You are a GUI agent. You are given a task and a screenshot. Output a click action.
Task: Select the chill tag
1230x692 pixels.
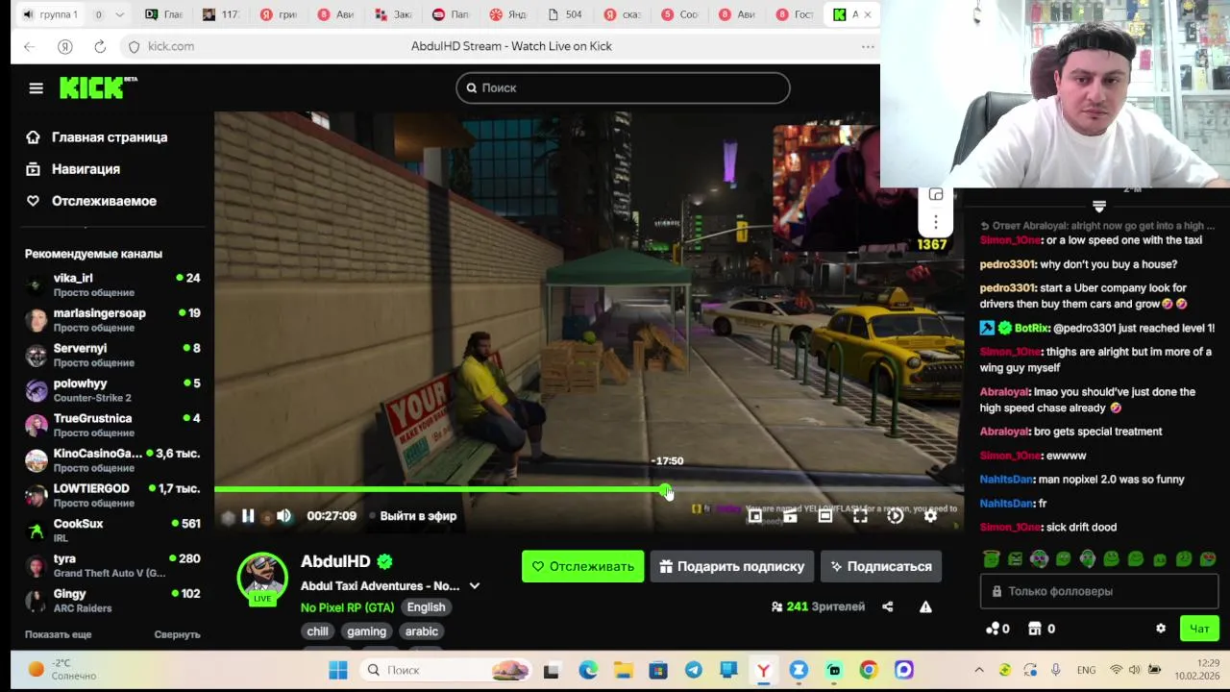[x=317, y=631]
